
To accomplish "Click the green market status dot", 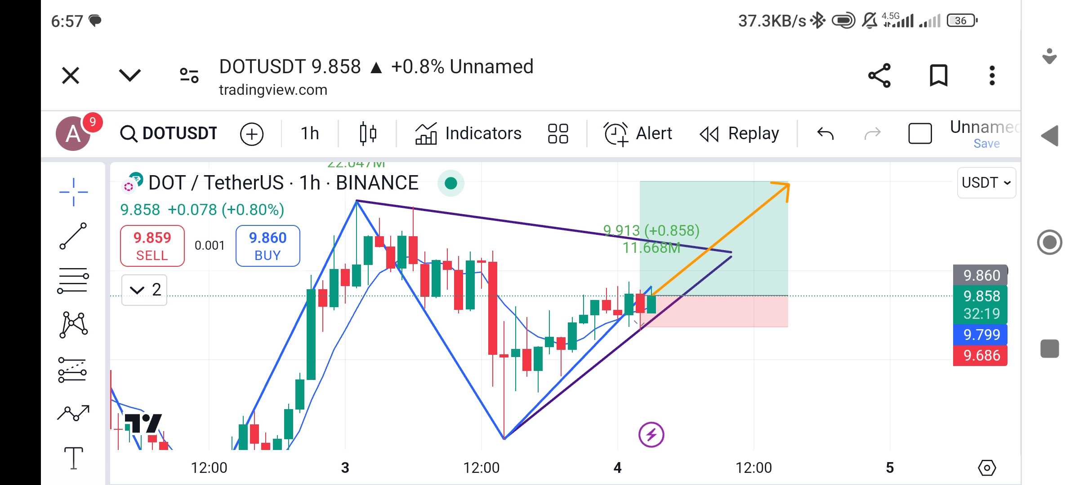I will [x=450, y=183].
